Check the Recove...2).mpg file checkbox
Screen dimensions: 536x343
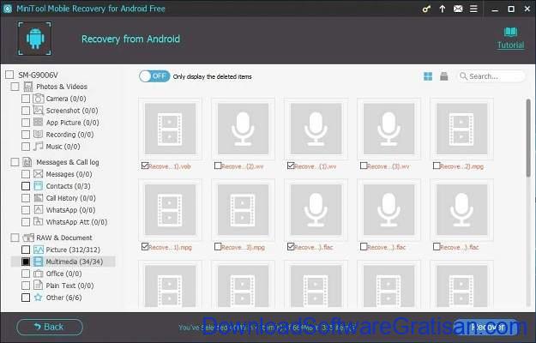point(437,165)
